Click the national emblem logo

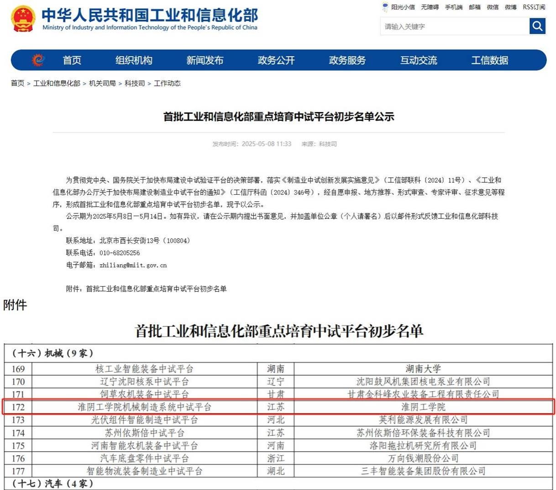(x=23, y=19)
